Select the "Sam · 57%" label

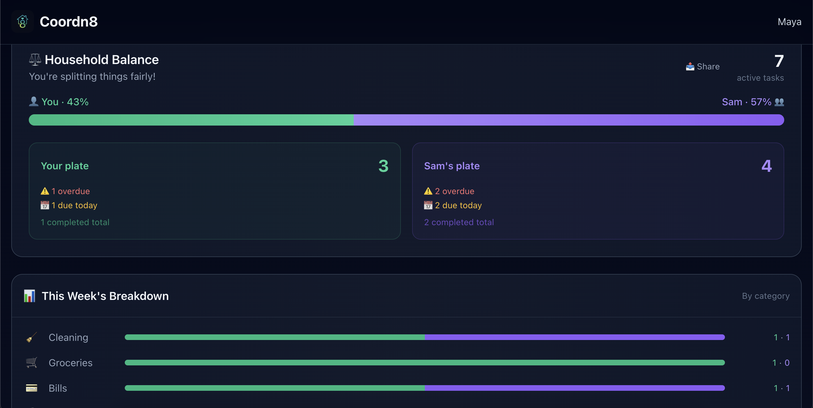coord(746,102)
